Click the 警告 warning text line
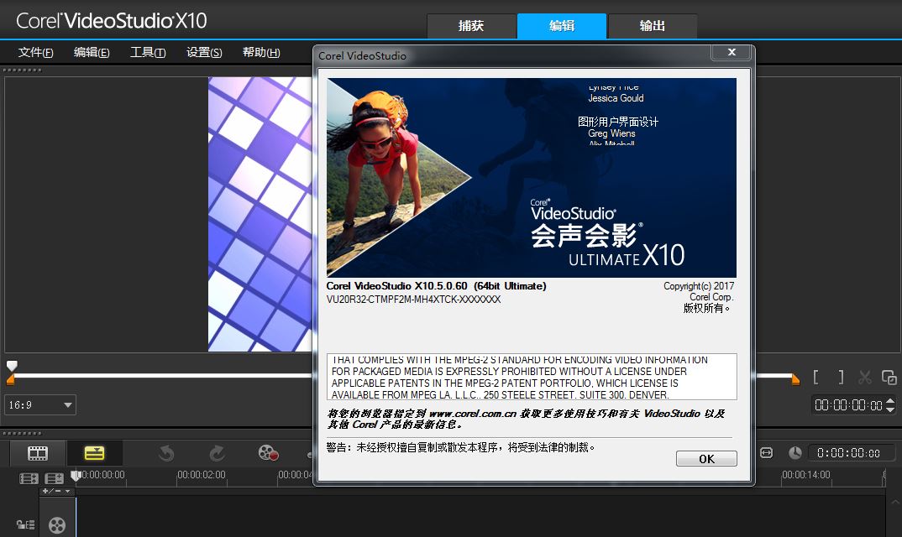 coord(460,447)
